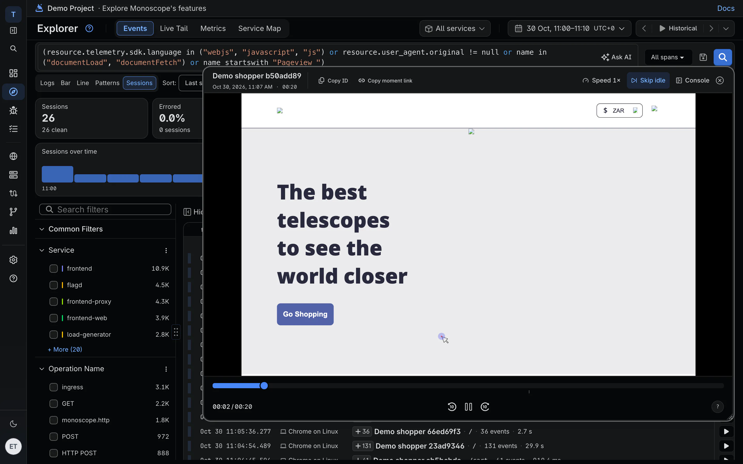Click the + More (20) services link
The height and width of the screenshot is (464, 743).
65,349
